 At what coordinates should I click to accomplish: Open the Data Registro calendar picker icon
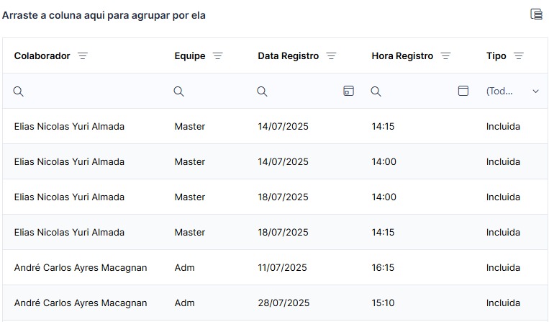pyautogui.click(x=348, y=91)
